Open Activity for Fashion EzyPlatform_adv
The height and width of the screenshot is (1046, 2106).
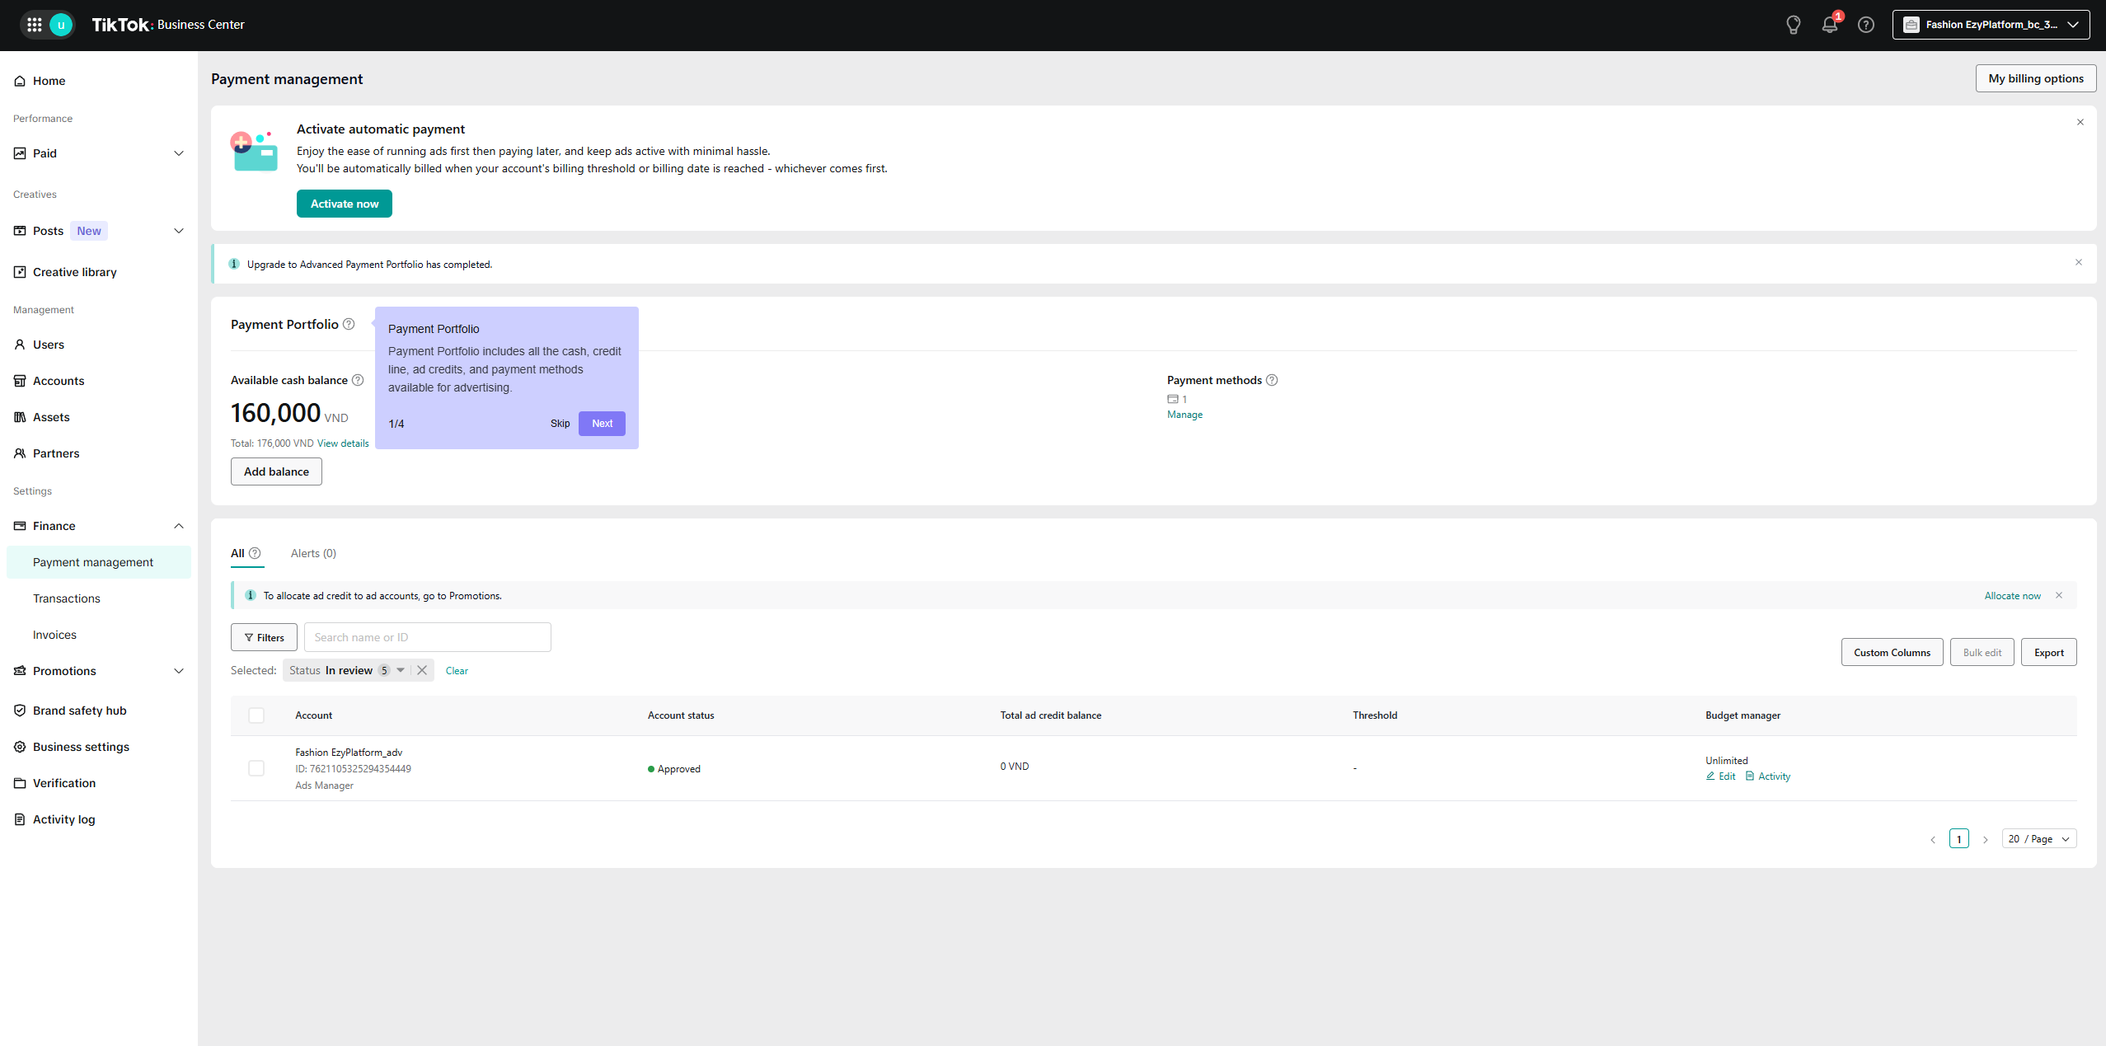pyautogui.click(x=1768, y=776)
